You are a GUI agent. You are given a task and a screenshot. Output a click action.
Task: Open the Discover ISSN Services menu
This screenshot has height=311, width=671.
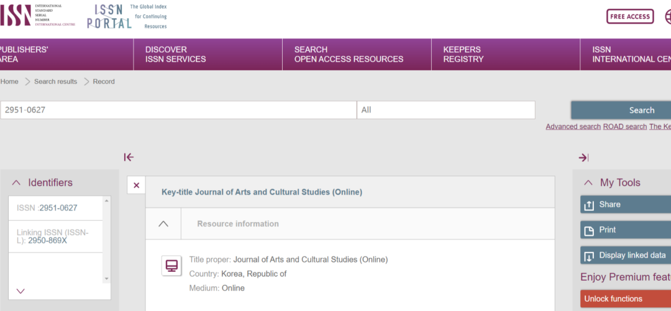tap(208, 54)
